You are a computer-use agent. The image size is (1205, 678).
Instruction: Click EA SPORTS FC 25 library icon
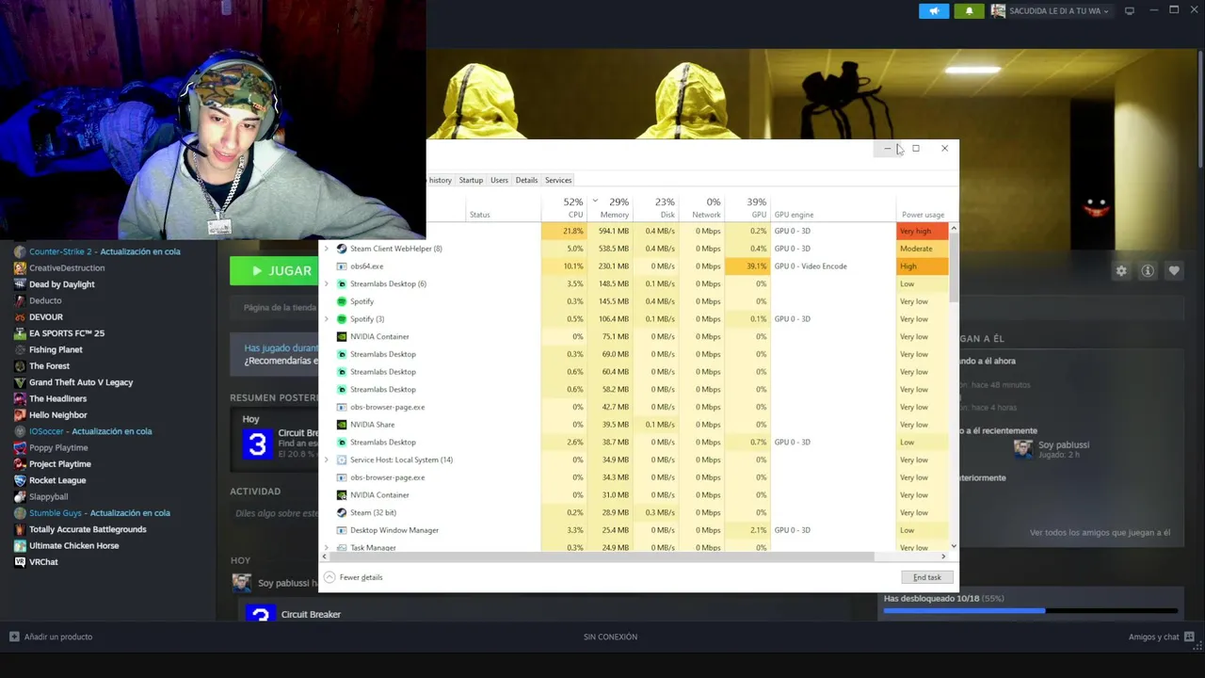coord(20,333)
